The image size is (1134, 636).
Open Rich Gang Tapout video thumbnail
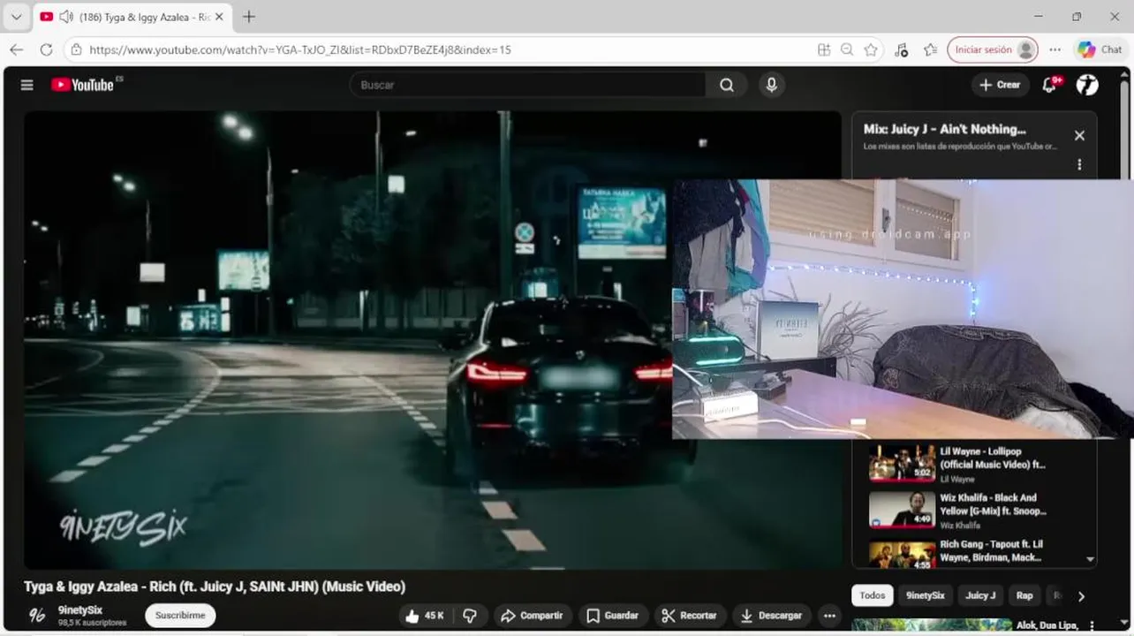[x=902, y=553]
